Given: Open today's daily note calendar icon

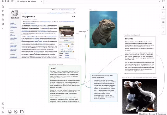Looking at the screenshot, I should point(3,20).
